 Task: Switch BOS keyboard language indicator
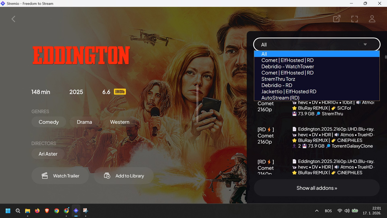[x=328, y=211]
